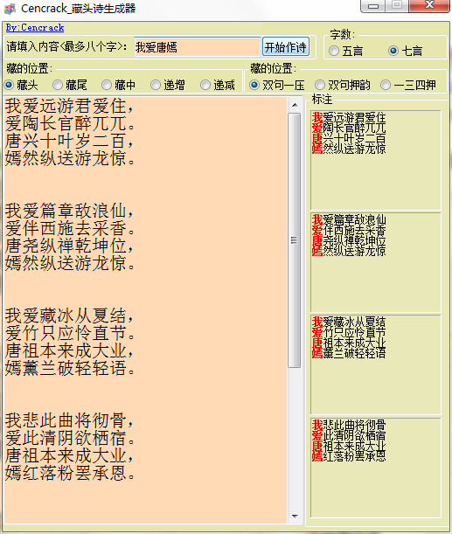The width and height of the screenshot is (452, 534).
Task: Enable the 一三四押 rhyme option
Action: click(408, 85)
